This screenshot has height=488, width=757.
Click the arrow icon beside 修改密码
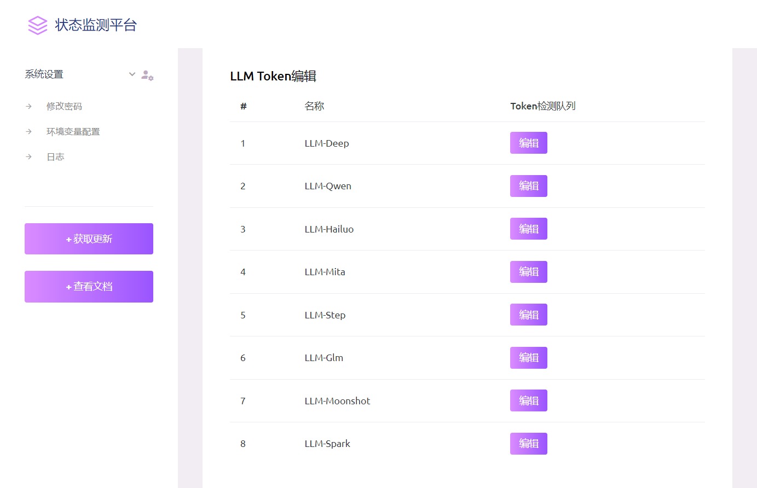[29, 106]
